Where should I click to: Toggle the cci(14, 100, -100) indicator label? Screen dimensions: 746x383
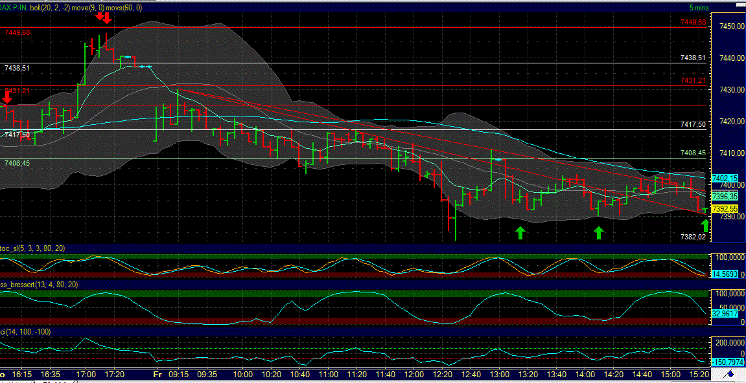[x=26, y=331]
